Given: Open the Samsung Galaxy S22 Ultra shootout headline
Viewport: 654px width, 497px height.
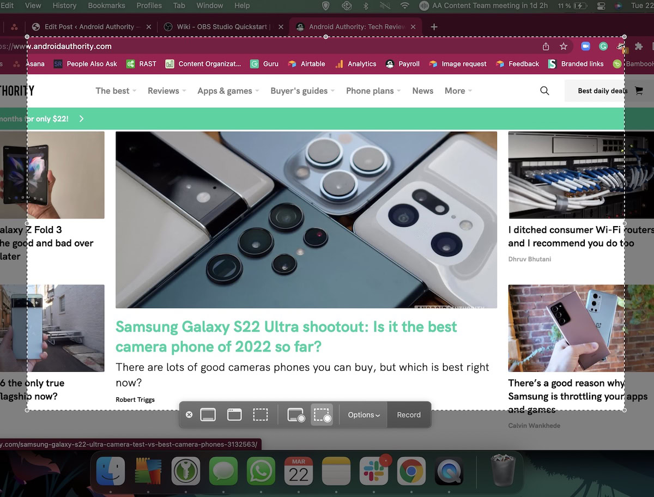Looking at the screenshot, I should tap(286, 336).
